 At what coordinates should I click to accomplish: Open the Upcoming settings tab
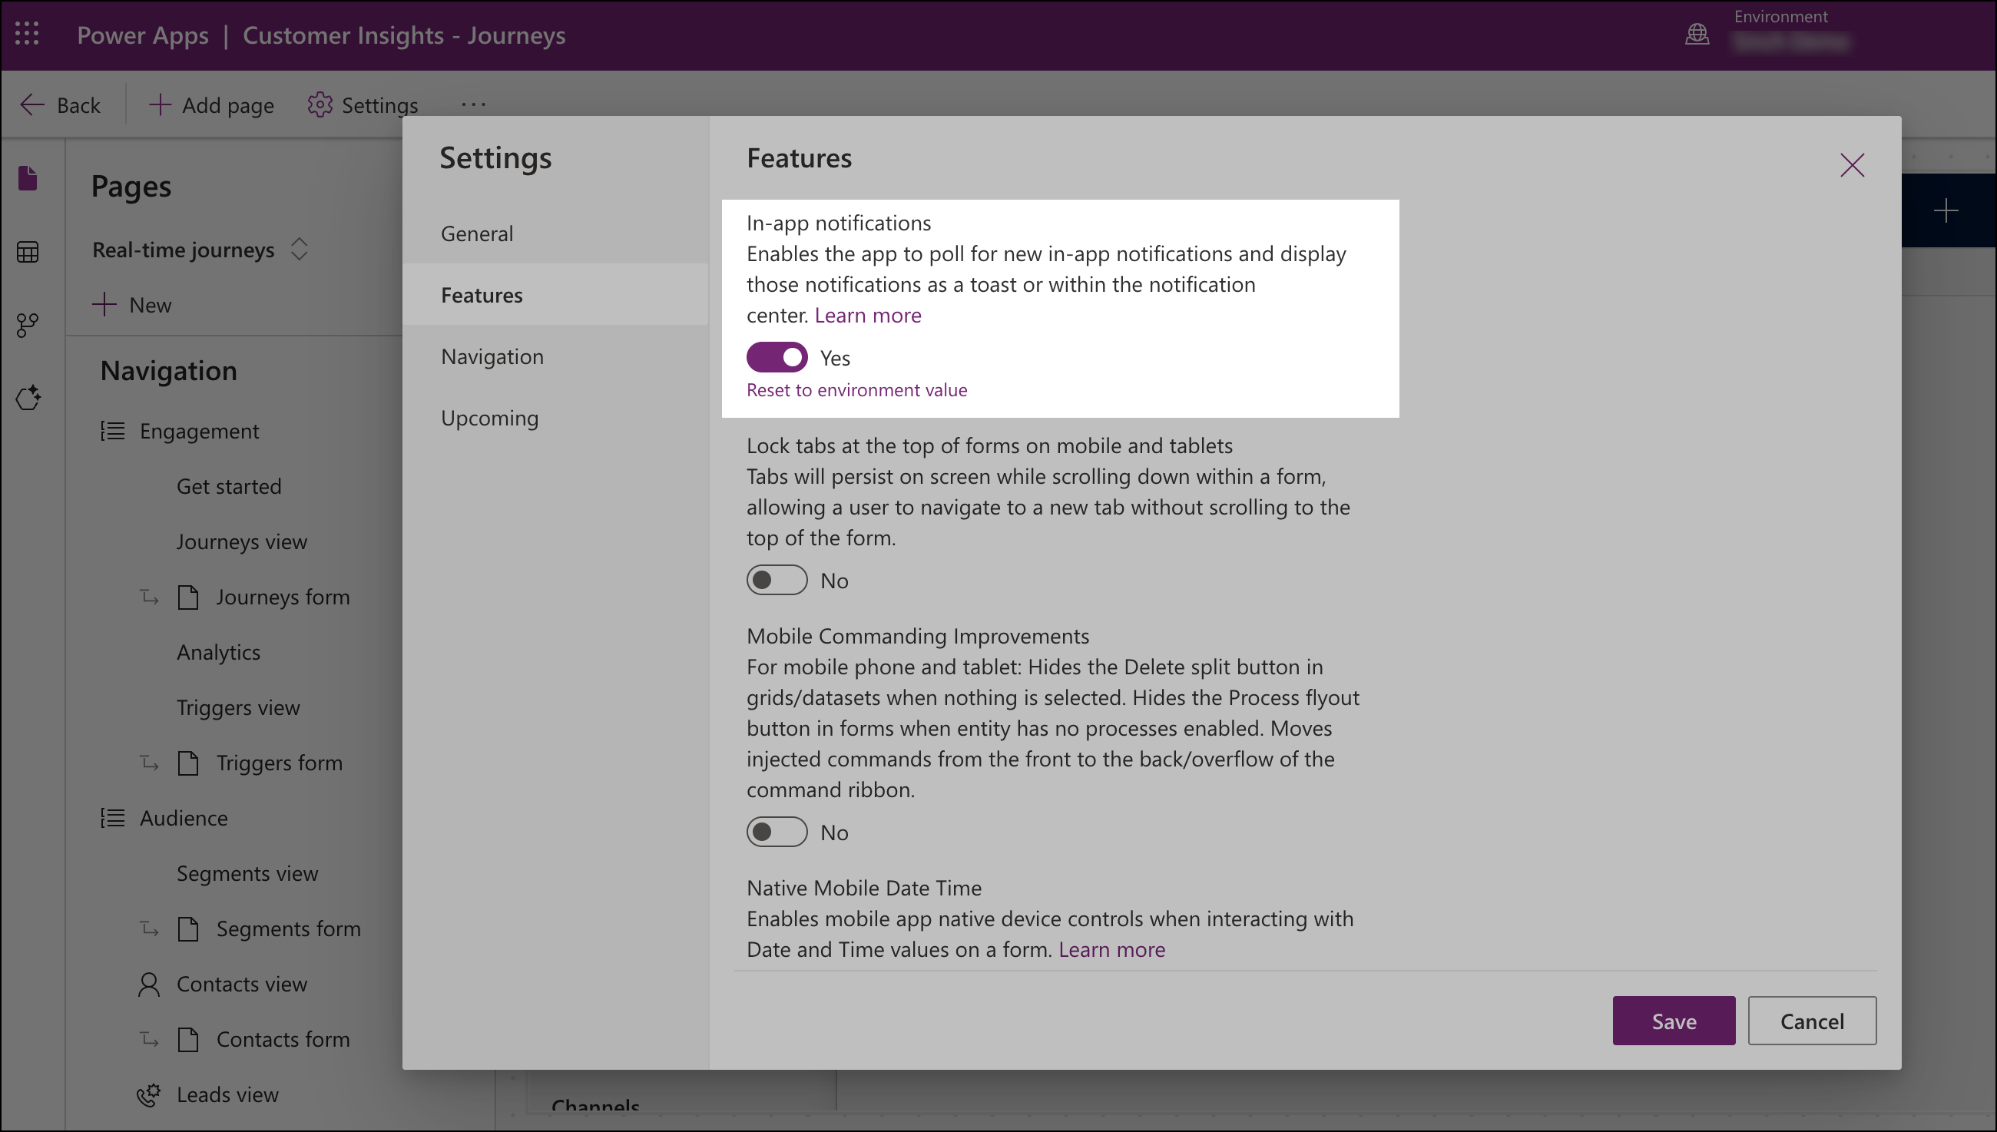coord(555,418)
